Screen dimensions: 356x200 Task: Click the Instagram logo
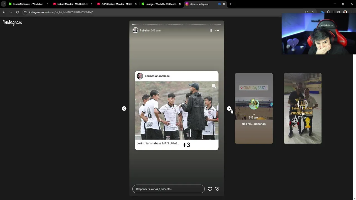tap(13, 22)
